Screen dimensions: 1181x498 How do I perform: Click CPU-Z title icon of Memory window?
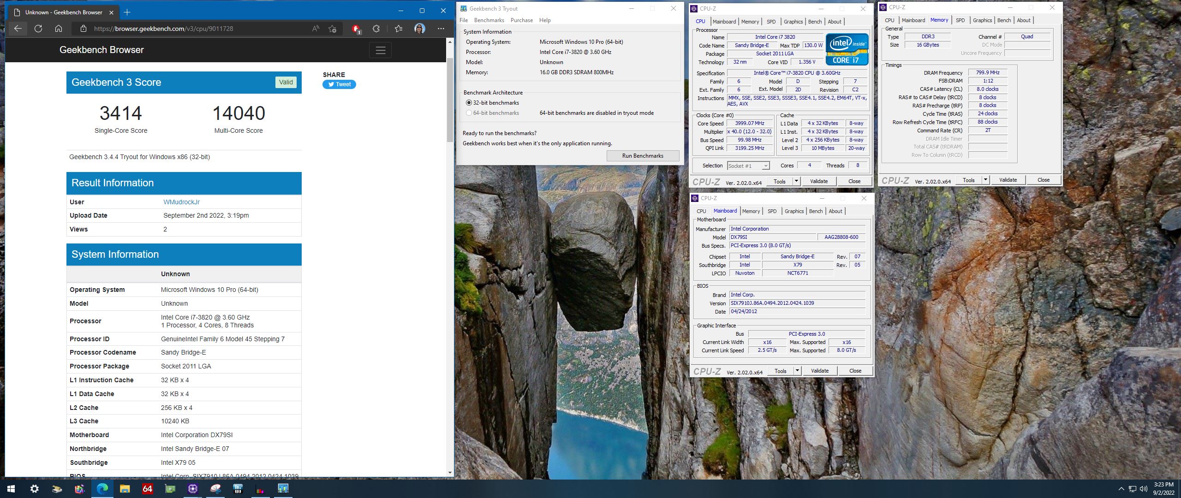pyautogui.click(x=883, y=7)
